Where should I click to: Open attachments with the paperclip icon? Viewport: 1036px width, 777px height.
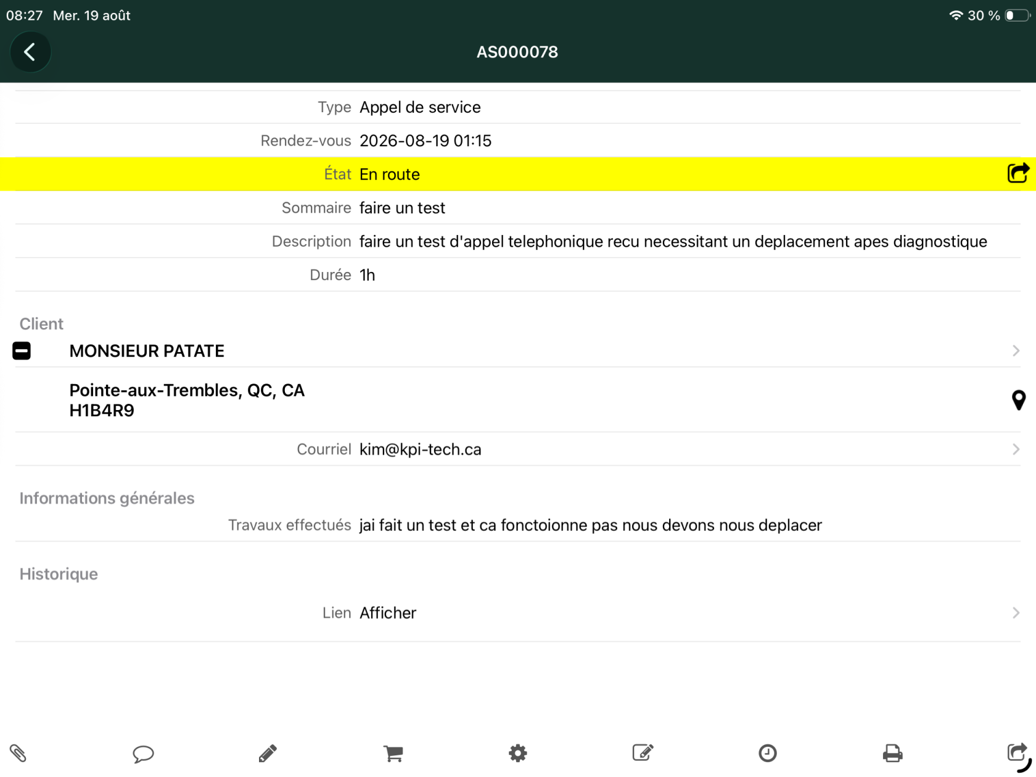pos(18,753)
